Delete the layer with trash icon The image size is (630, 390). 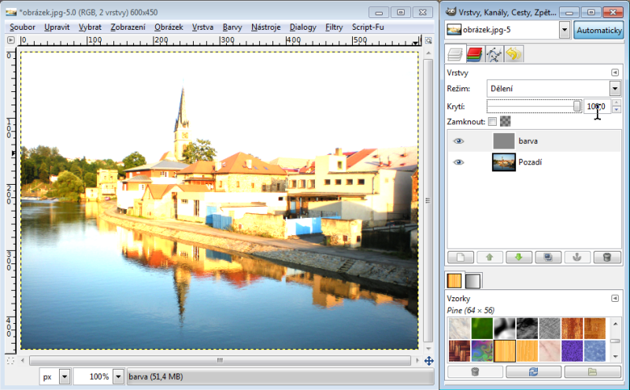606,257
